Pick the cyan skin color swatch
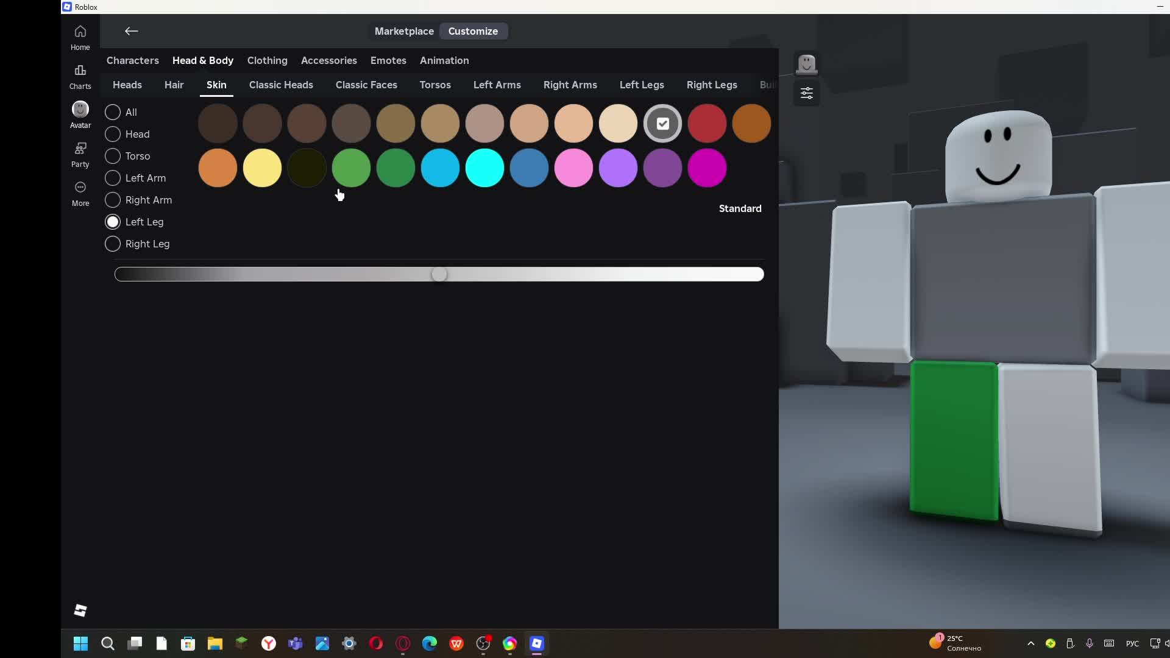The height and width of the screenshot is (658, 1170). coord(484,168)
